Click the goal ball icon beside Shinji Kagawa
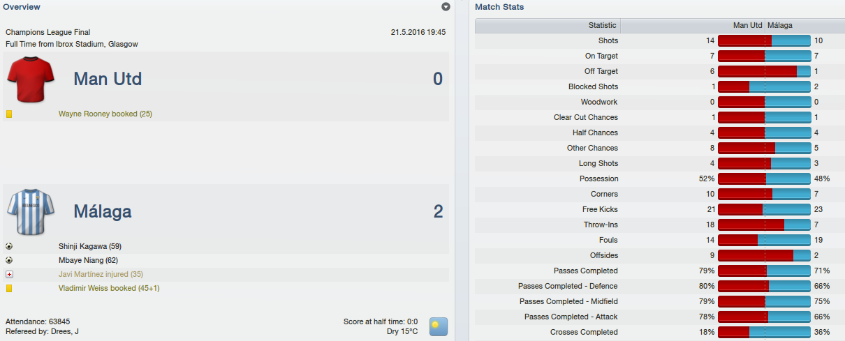This screenshot has height=341, width=845. point(9,246)
